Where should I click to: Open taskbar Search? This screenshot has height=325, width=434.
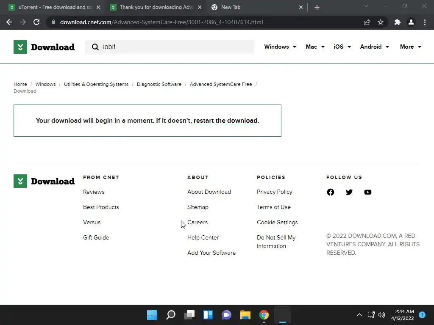171,315
